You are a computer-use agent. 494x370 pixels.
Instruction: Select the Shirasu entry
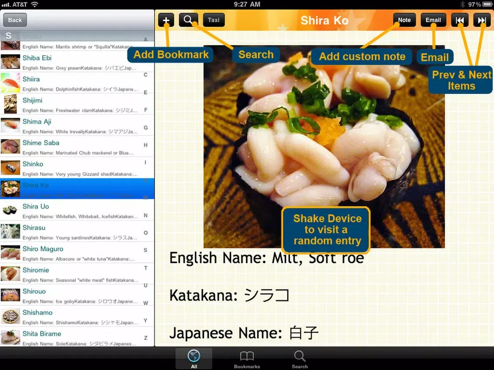77,231
